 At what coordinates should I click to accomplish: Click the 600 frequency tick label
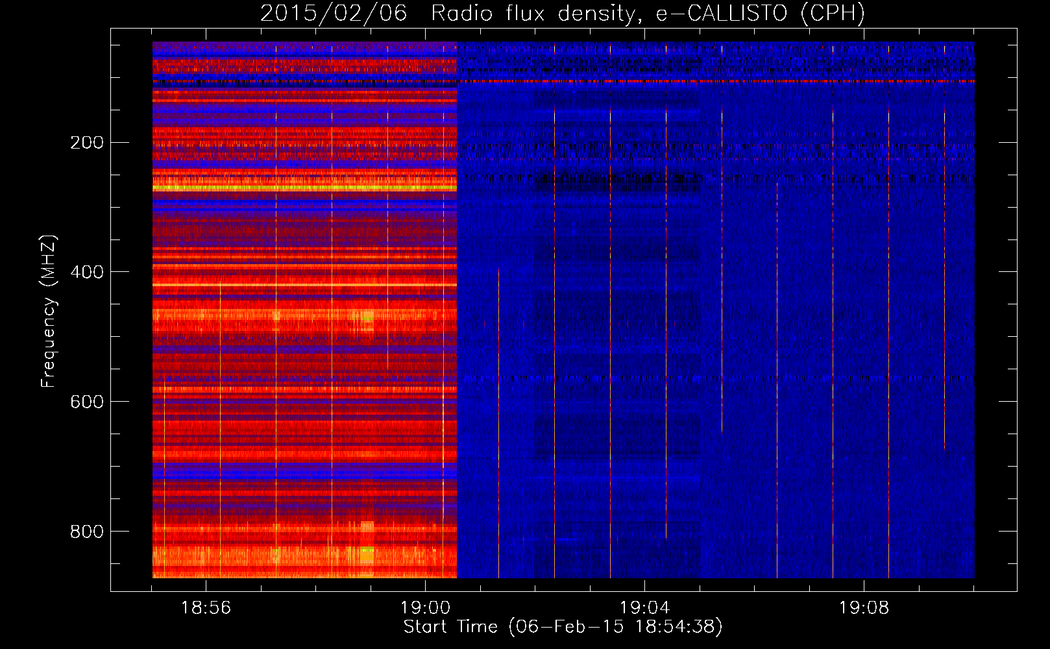(x=87, y=402)
